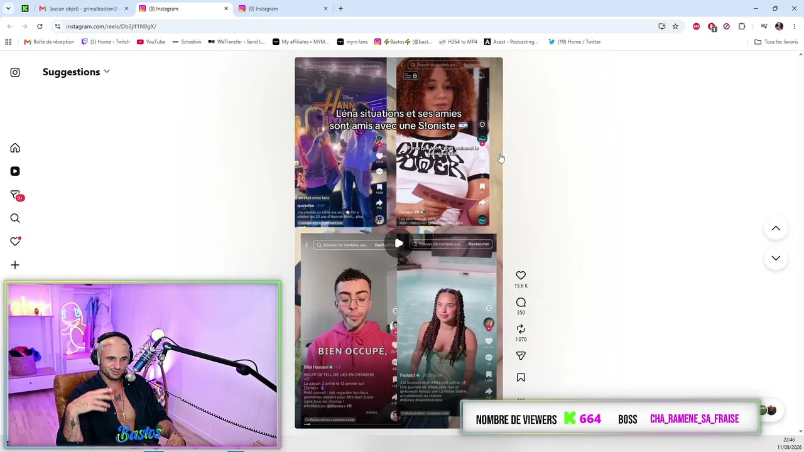Close the Gmail (aucun objet) tab
Screen dimensions: 804x452
(x=126, y=9)
